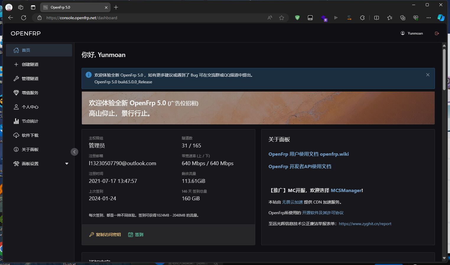Image resolution: width=450 pixels, height=265 pixels.
Task: Open the 无畏云加速 link
Action: tap(292, 202)
